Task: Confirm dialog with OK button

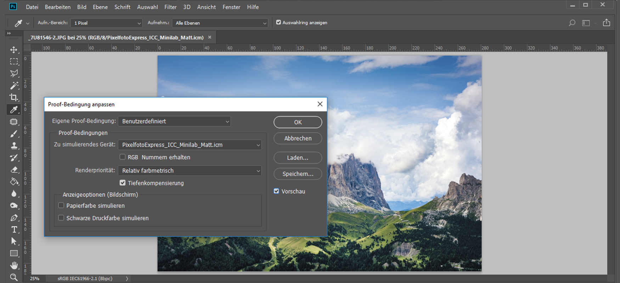Action: pyautogui.click(x=298, y=122)
